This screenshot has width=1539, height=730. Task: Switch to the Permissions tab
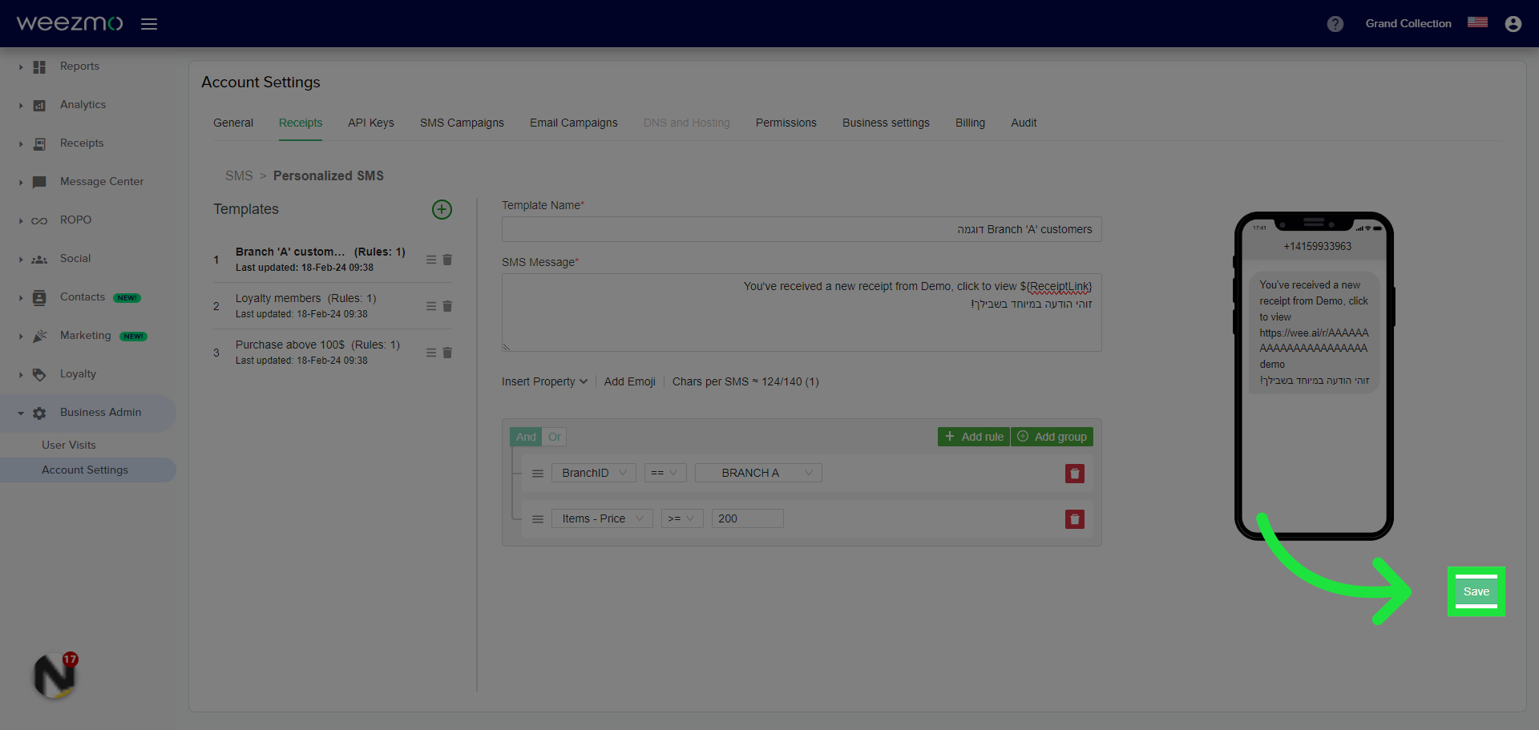(786, 123)
